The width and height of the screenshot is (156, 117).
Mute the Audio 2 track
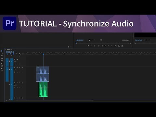(17, 83)
